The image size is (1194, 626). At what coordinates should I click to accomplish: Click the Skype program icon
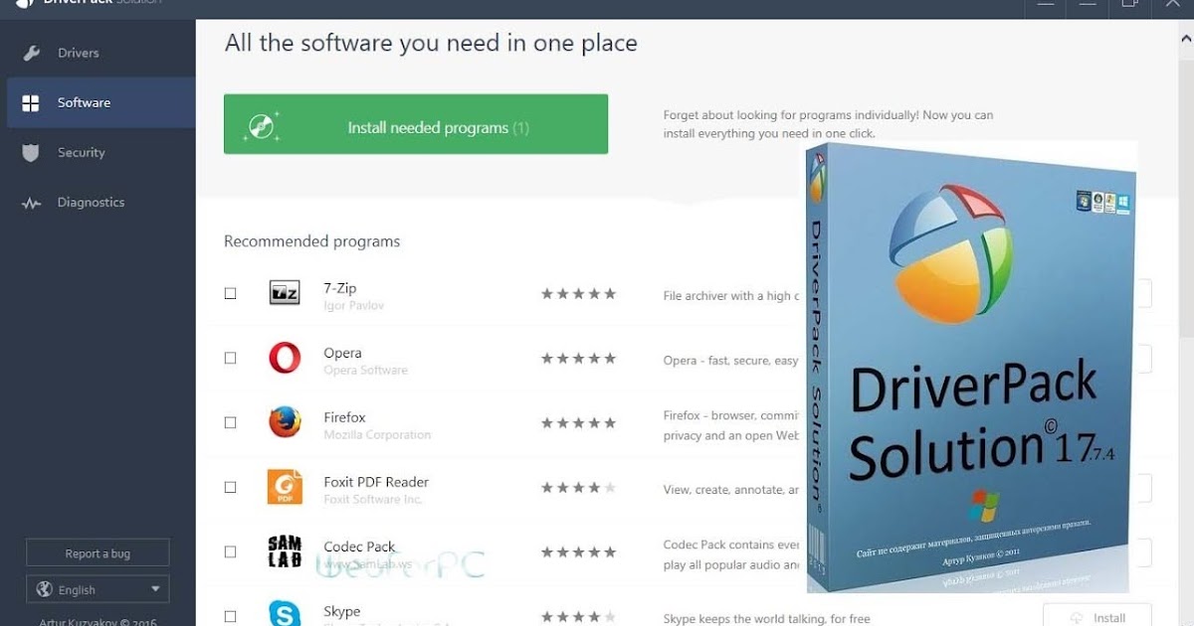(x=285, y=614)
